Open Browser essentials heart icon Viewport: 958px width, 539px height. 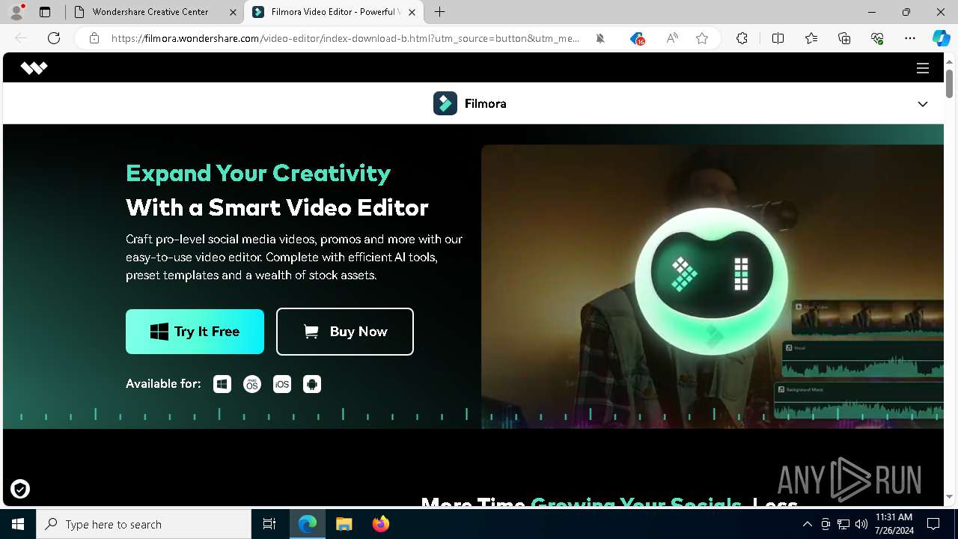tap(877, 38)
